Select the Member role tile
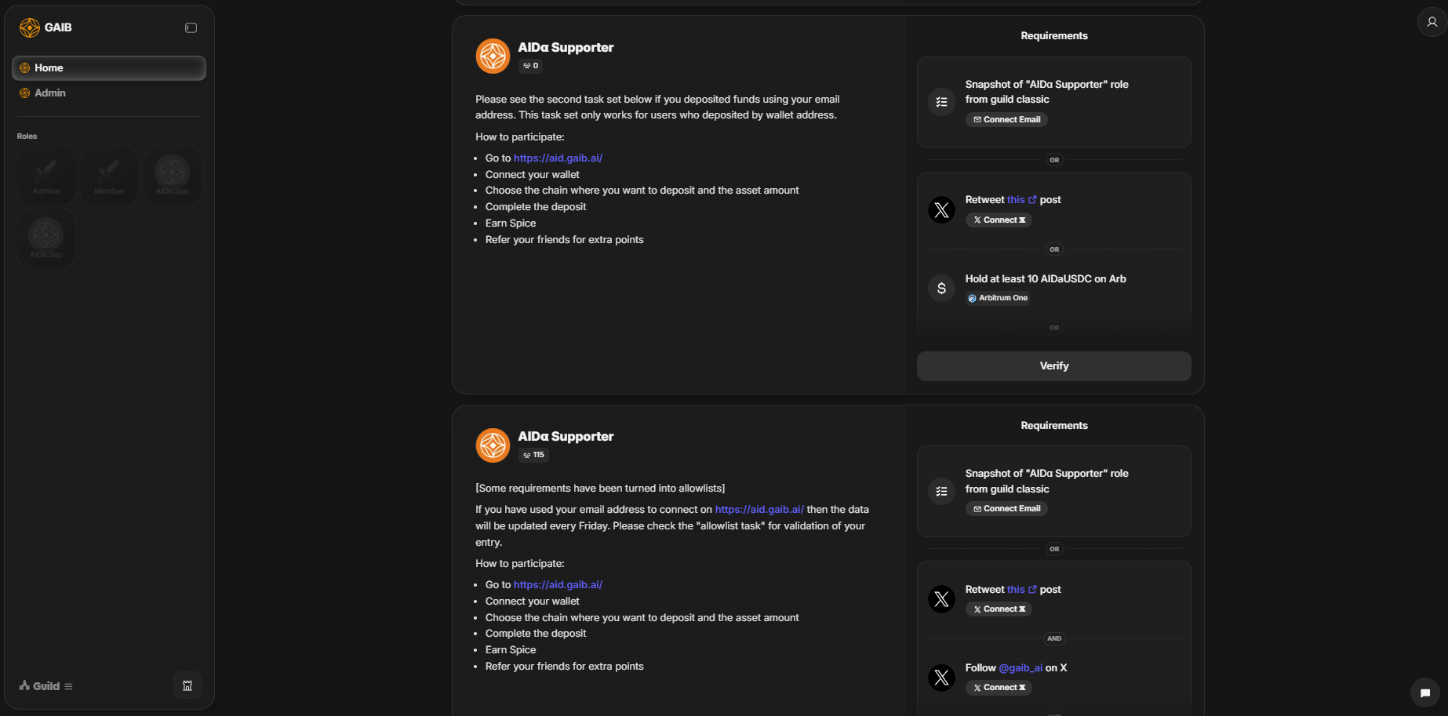The image size is (1448, 716). click(109, 176)
